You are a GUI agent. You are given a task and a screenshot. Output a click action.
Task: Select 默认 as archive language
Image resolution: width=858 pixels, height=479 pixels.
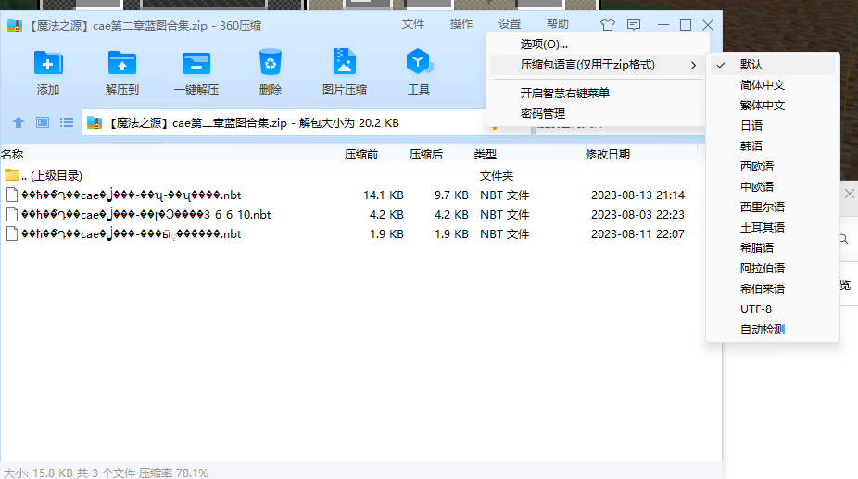751,65
